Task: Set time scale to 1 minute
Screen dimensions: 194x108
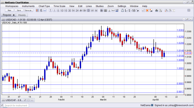Action: pyautogui.click(x=54, y=10)
